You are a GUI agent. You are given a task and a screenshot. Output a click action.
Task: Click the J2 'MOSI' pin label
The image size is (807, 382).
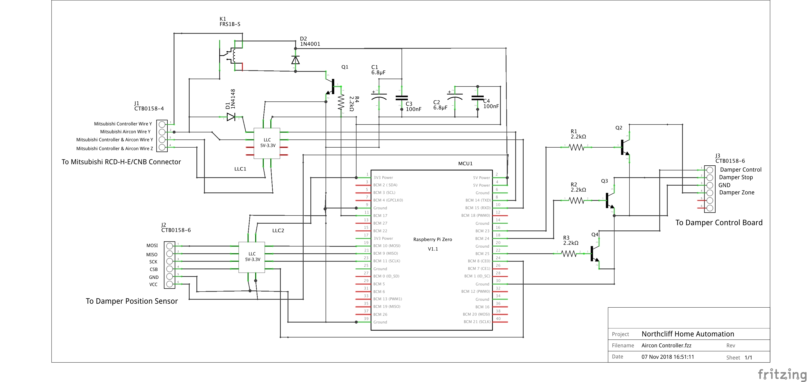point(152,246)
